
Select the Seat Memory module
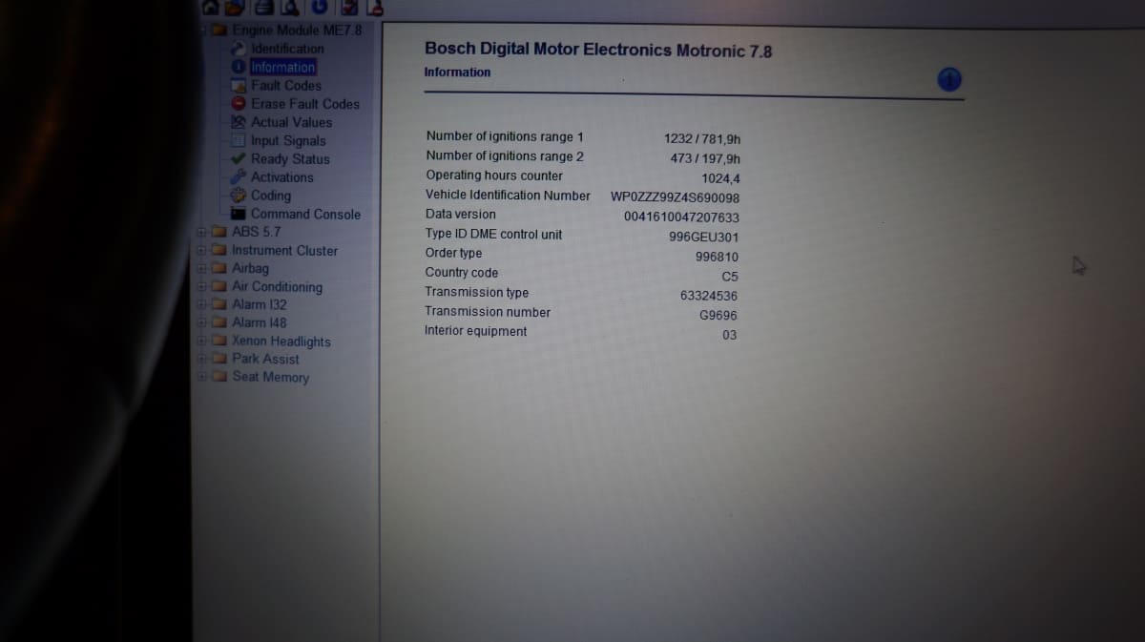pos(271,377)
